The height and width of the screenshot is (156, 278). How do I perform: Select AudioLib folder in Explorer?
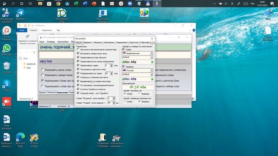[x=31, y=64]
